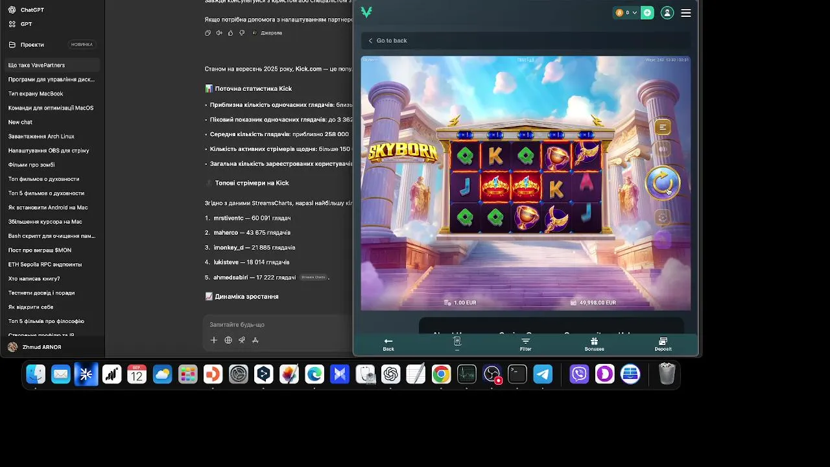Open chat 'Хто написав книгу?'
The width and height of the screenshot is (830, 467).
click(x=52, y=279)
